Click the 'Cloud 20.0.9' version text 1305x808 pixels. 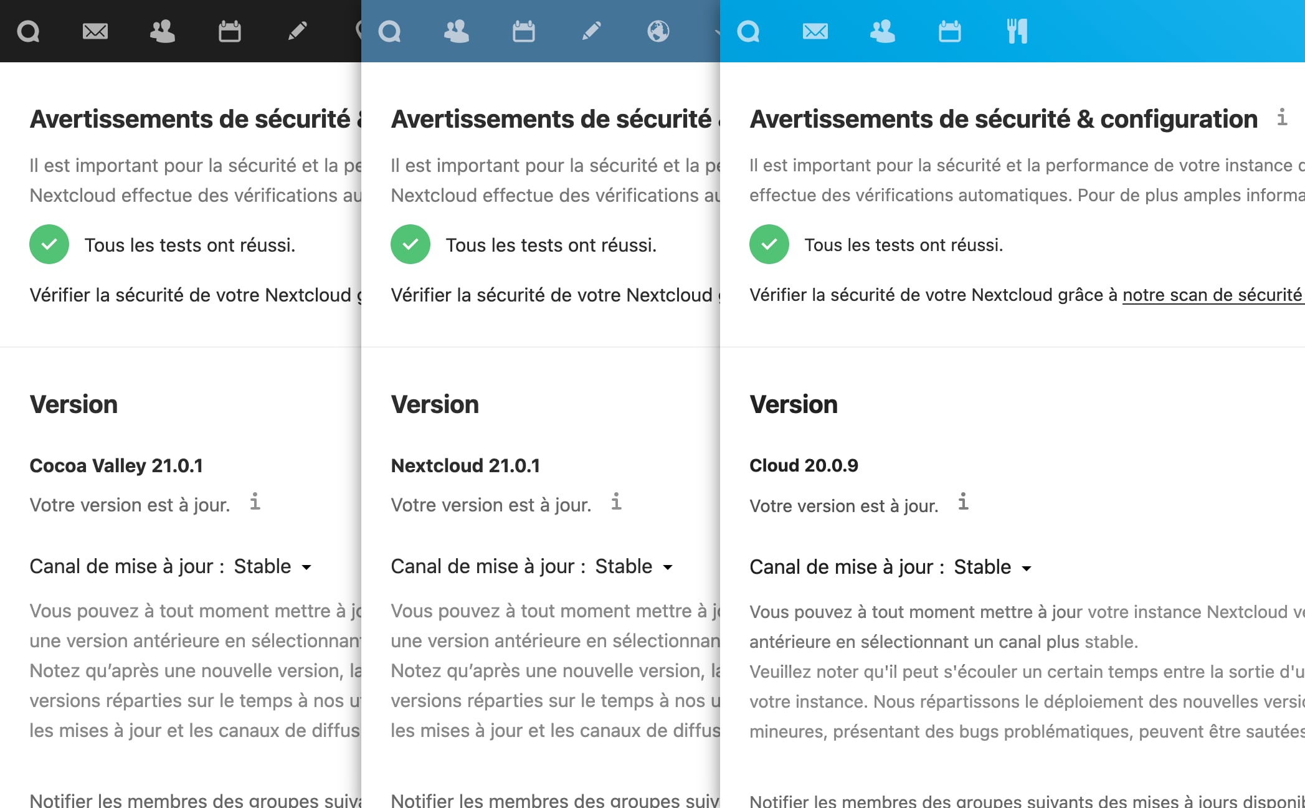(x=804, y=465)
